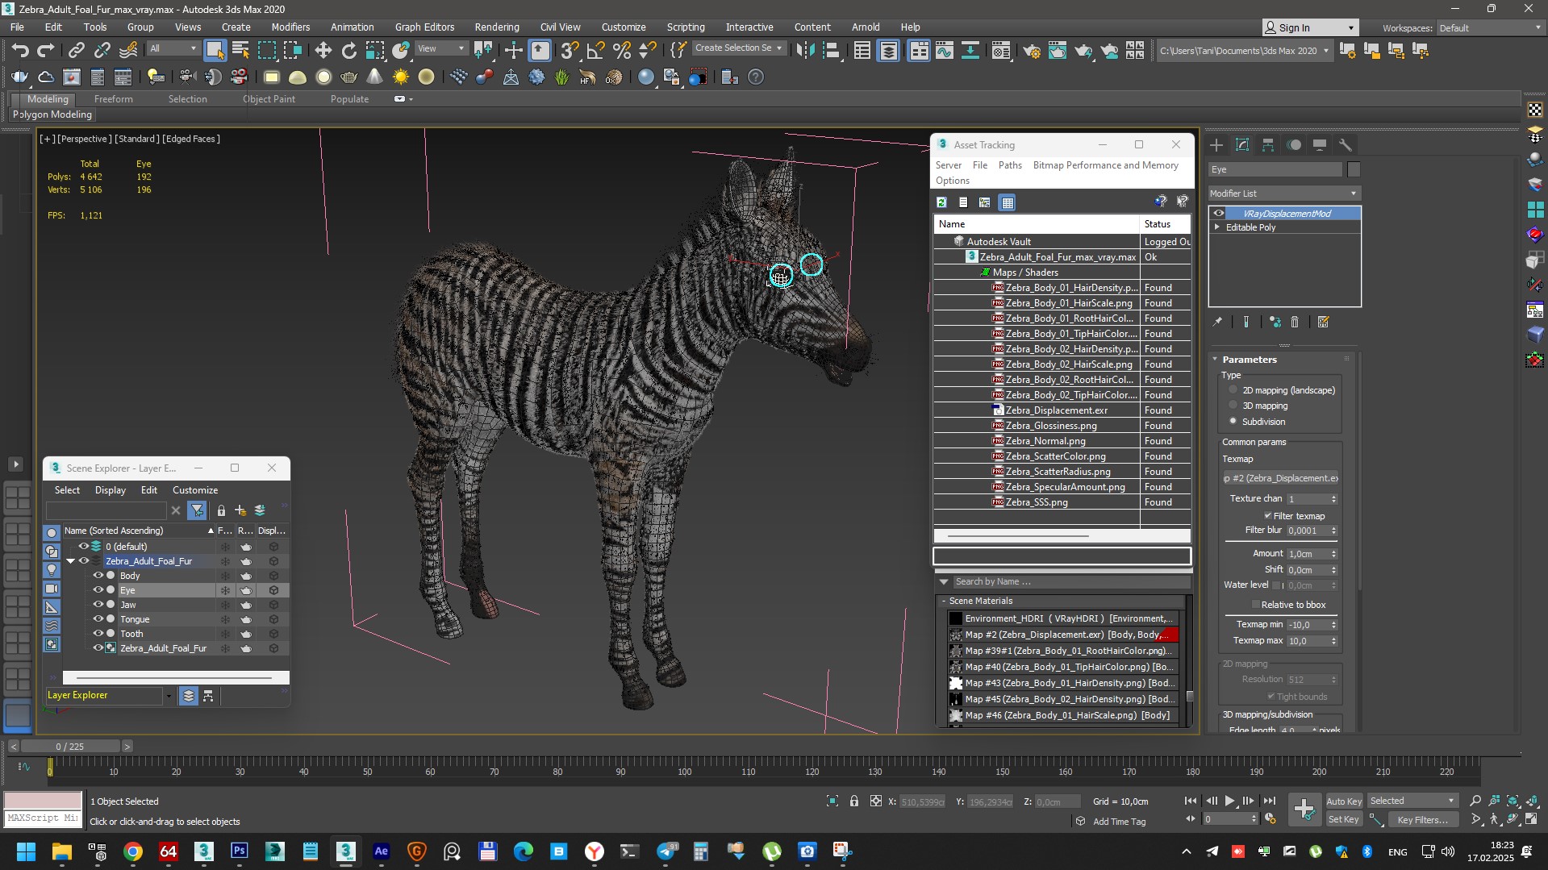Click Add Time Tag
This screenshot has height=870, width=1548.
point(1119,822)
